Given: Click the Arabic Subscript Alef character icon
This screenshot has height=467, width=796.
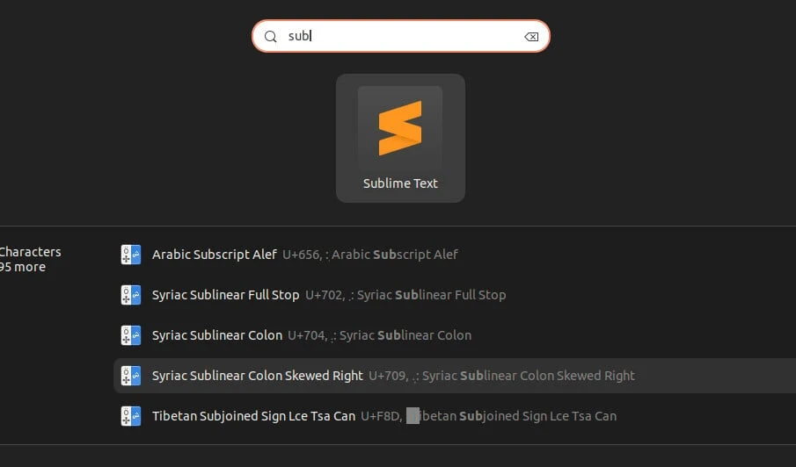Looking at the screenshot, I should 131,255.
